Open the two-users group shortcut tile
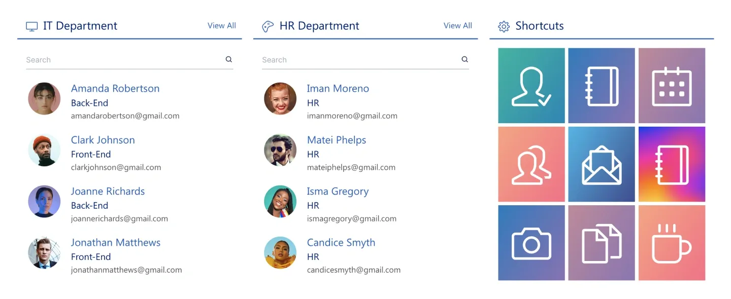This screenshot has width=731, height=299. [x=531, y=164]
